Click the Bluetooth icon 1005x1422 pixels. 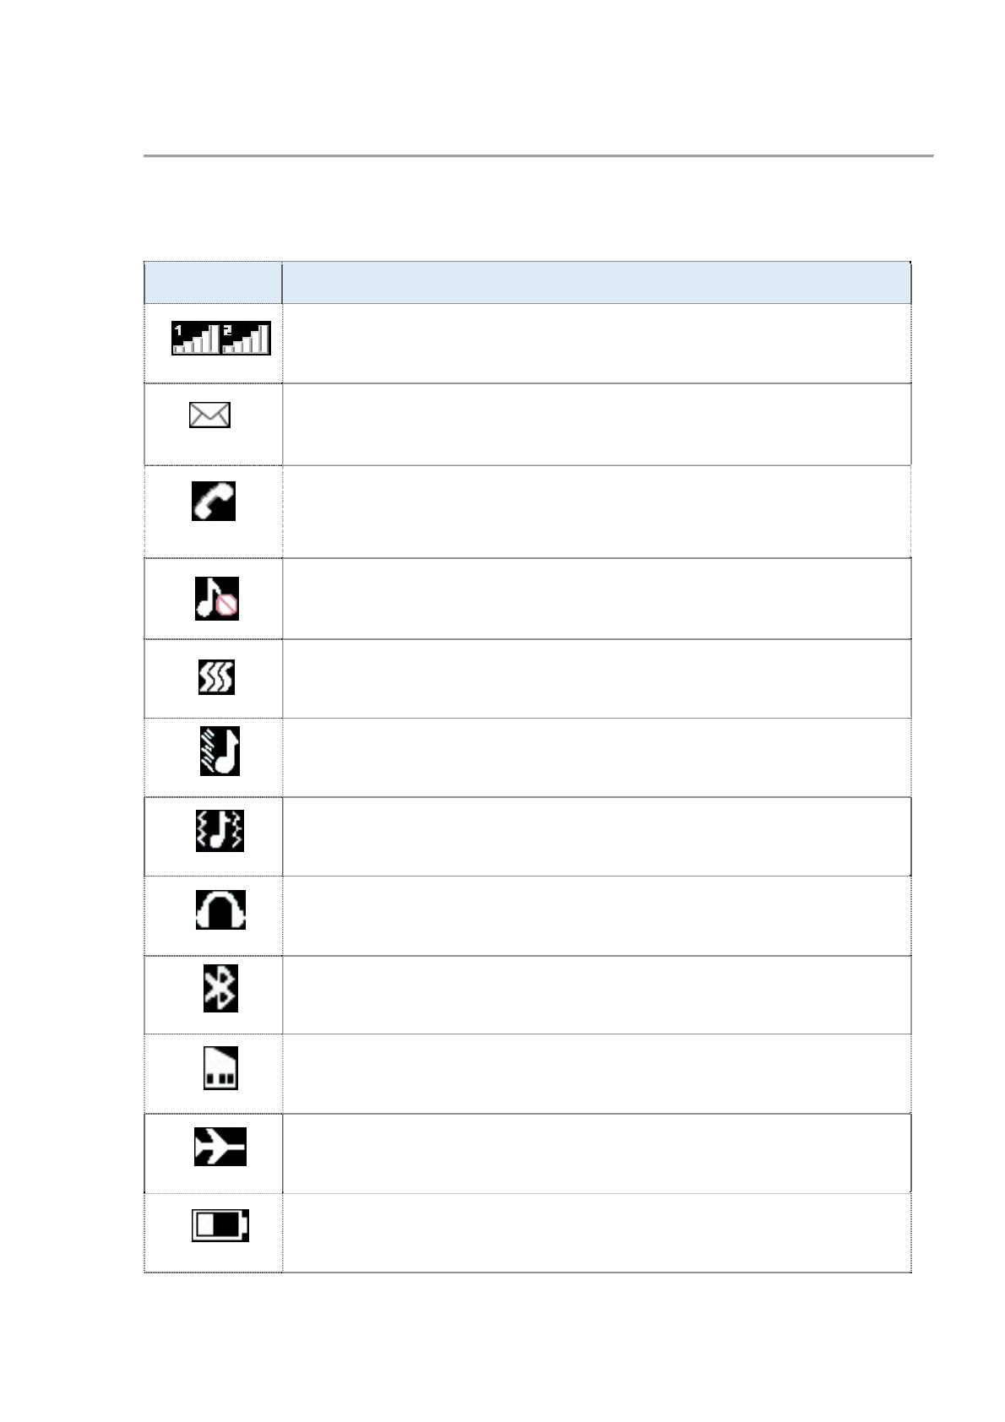tap(220, 987)
